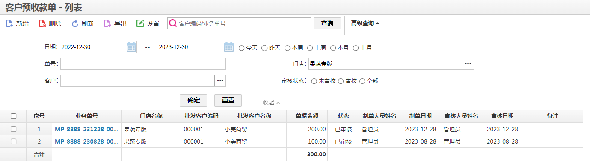Tick the checkbox for row 2

click(13, 141)
